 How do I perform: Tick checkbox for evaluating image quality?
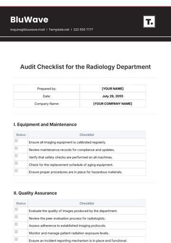tap(16, 209)
